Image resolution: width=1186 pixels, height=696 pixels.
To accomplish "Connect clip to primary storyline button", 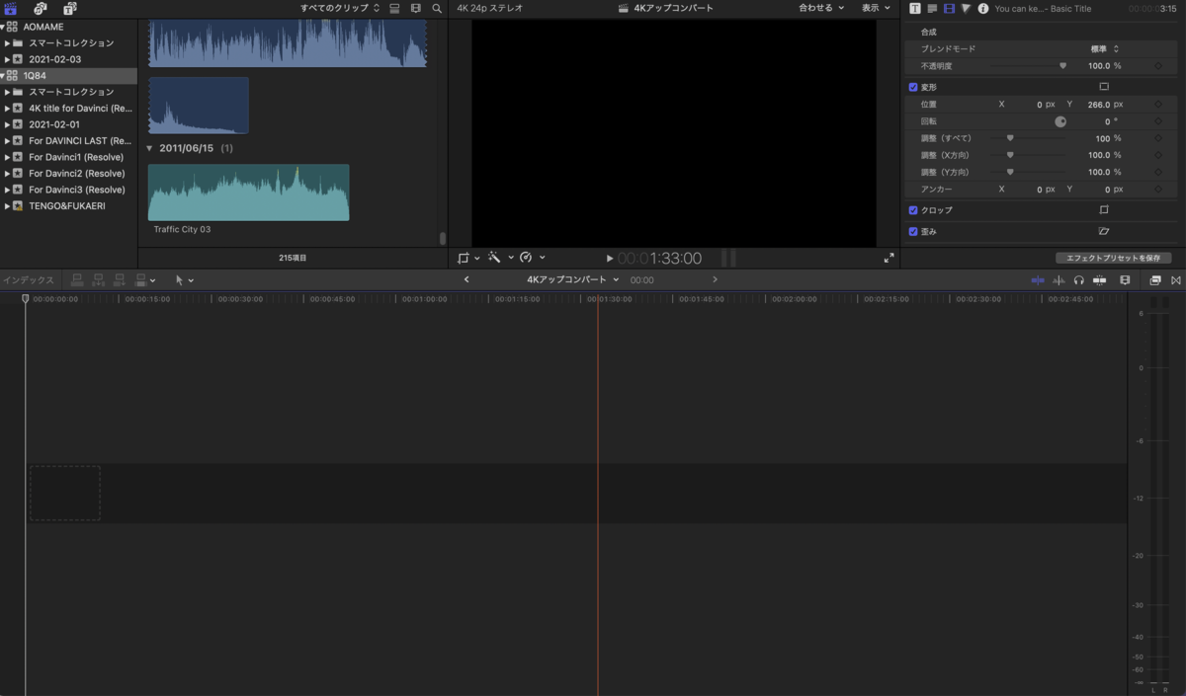I will click(77, 280).
